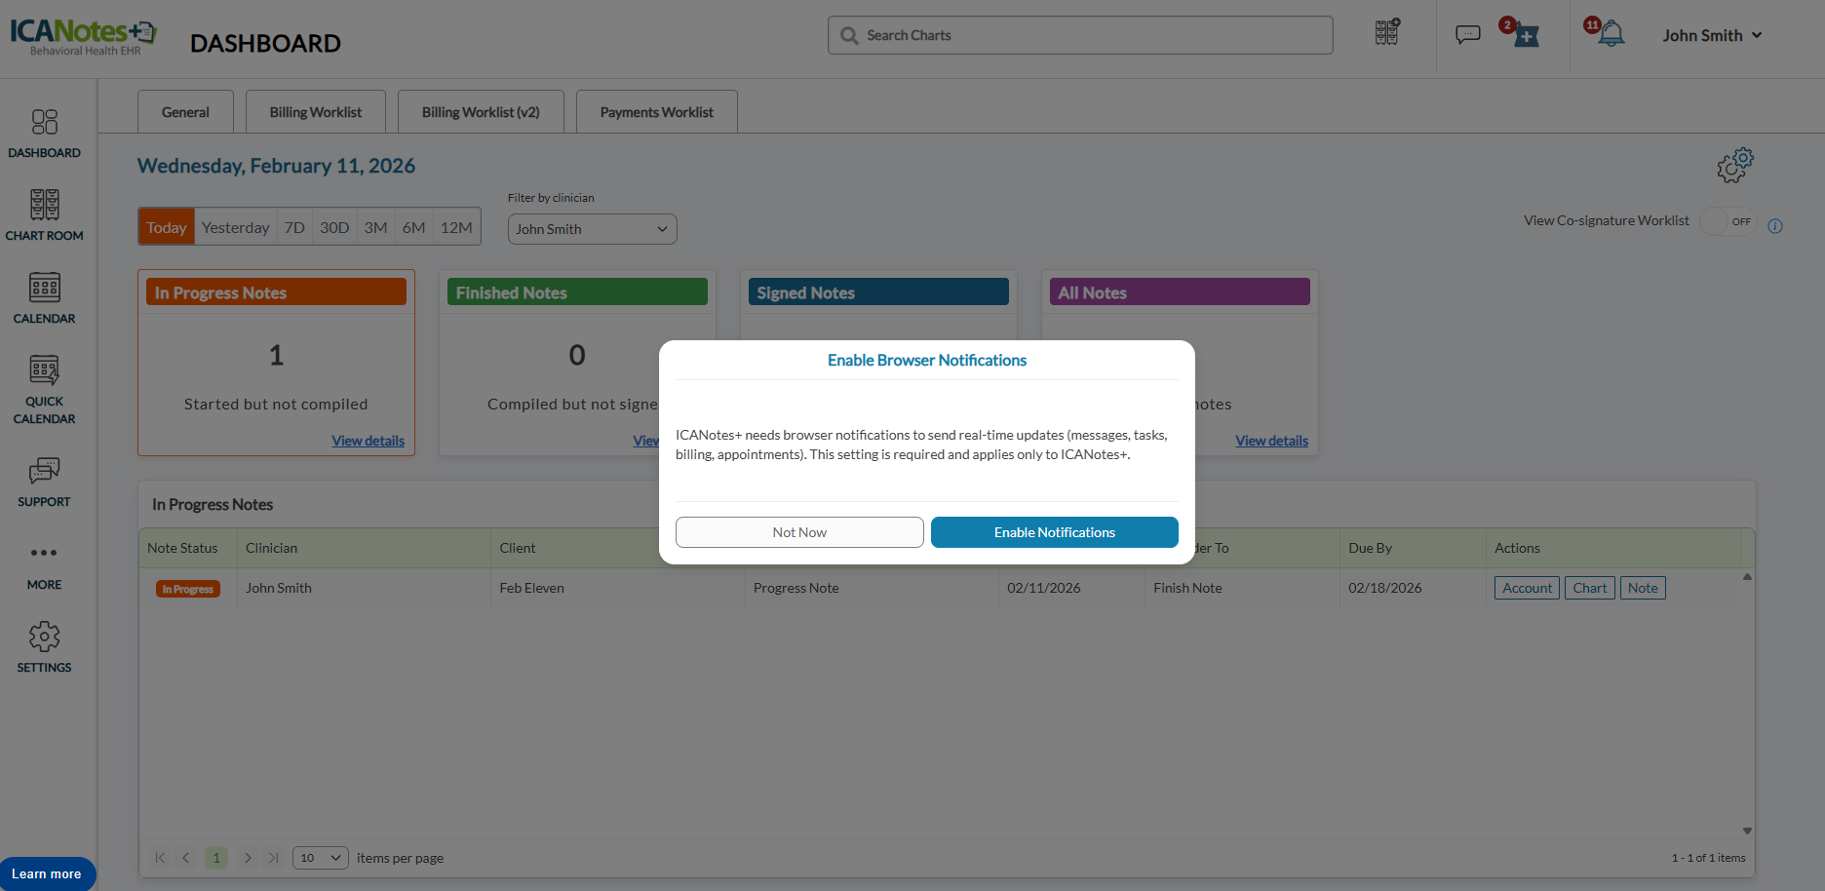Click the client name Feb Eleven
The image size is (1825, 891).
click(531, 588)
